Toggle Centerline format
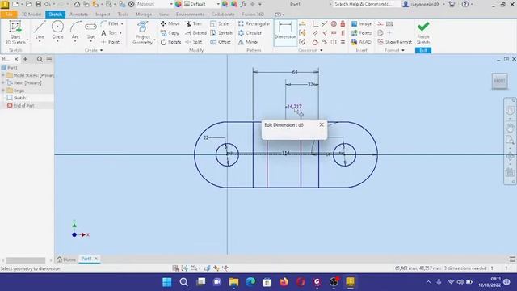This screenshot has height=291, width=517. click(x=380, y=33)
